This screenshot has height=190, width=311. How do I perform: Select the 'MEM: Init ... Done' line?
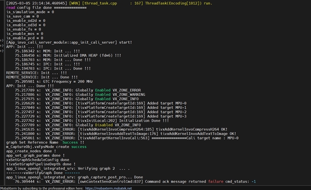tap(53, 60)
